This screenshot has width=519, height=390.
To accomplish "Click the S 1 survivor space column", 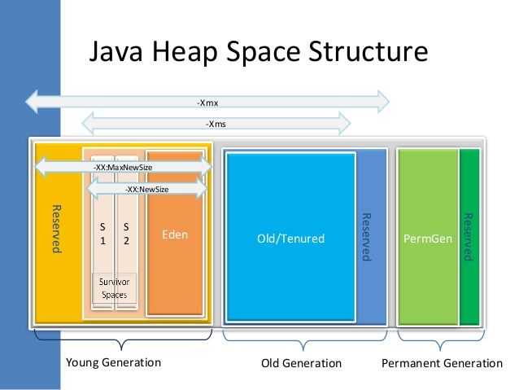I will coord(102,234).
